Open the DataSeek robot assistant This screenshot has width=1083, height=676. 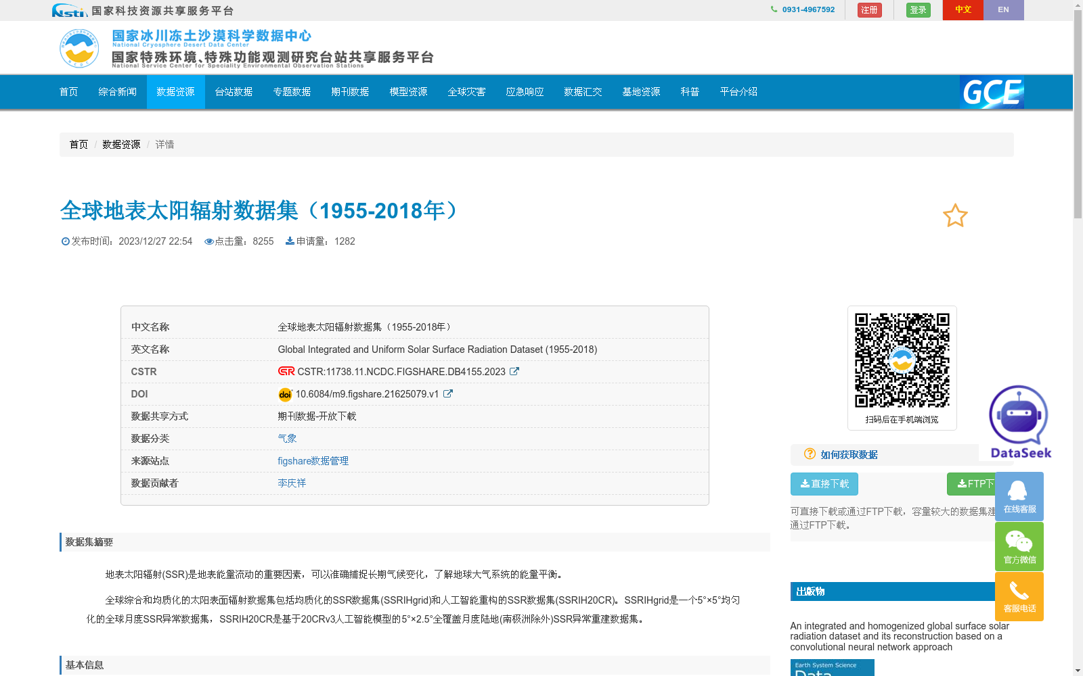[1019, 422]
